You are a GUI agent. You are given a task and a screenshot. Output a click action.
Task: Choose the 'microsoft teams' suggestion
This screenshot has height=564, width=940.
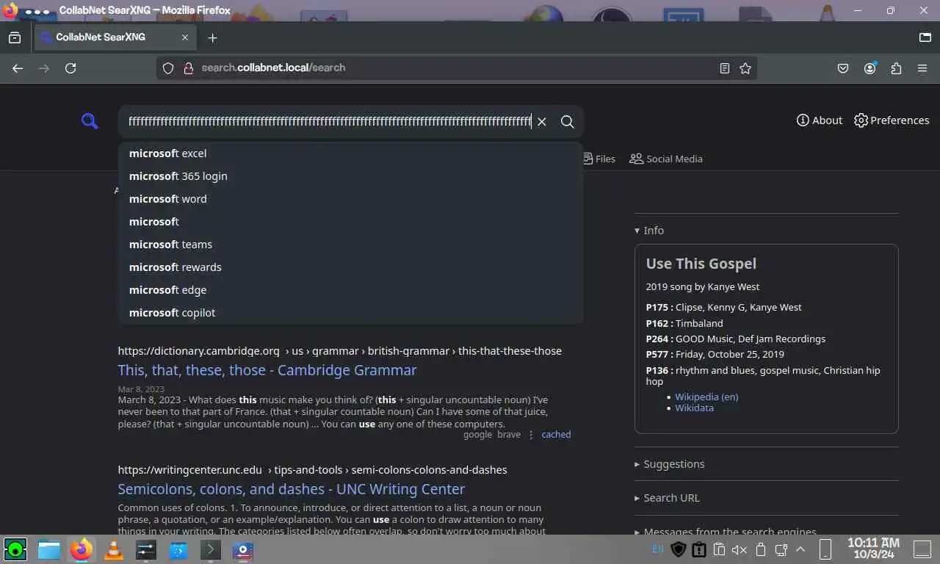click(351, 245)
